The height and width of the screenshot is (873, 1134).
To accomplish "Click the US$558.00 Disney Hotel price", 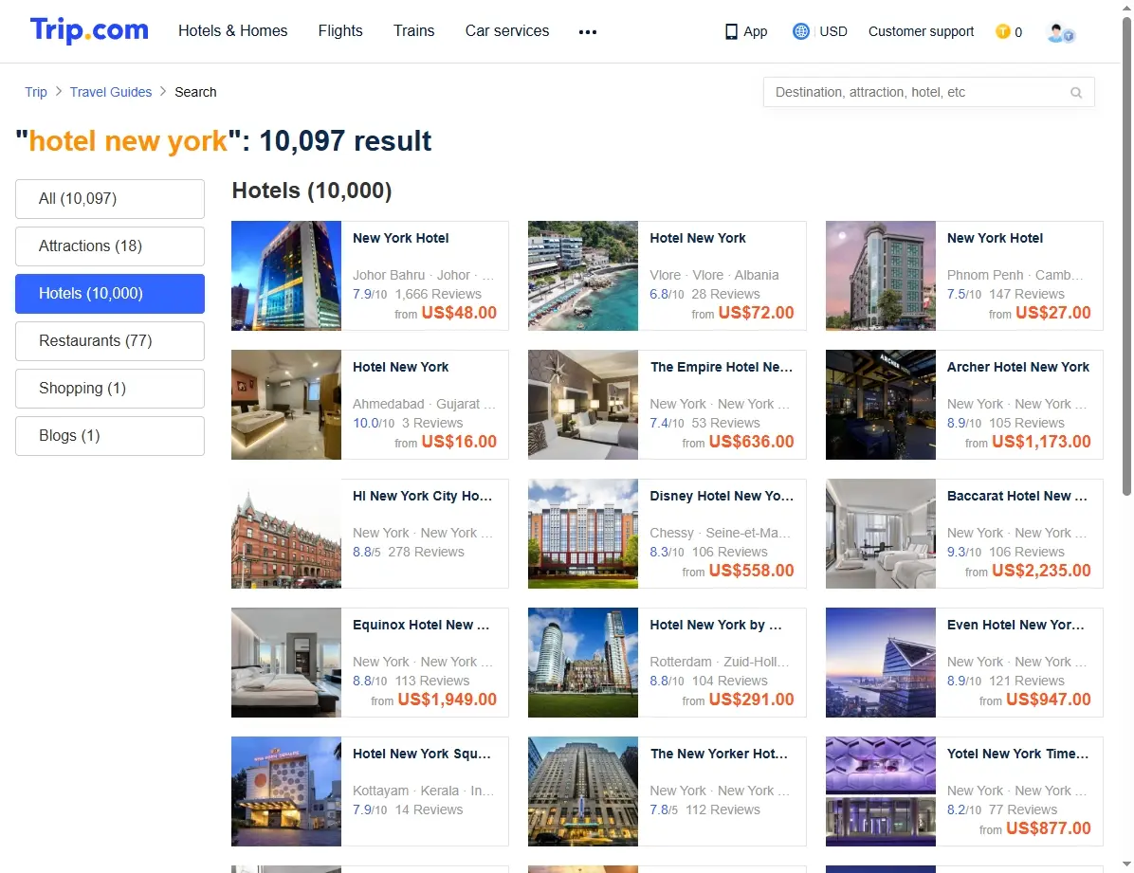I will 752,571.
